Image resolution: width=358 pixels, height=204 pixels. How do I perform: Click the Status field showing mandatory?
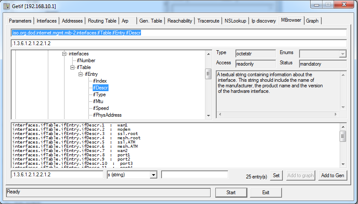tap(323, 64)
